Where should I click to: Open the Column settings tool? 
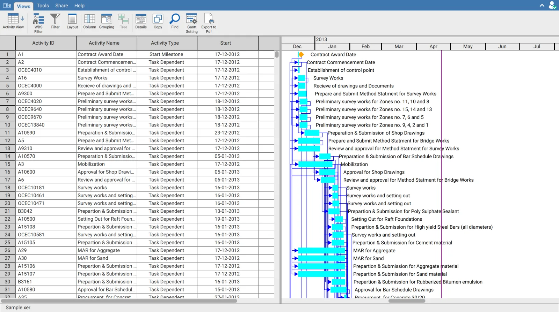(x=89, y=21)
